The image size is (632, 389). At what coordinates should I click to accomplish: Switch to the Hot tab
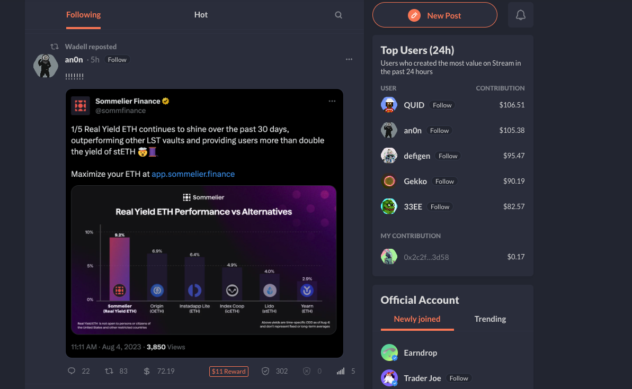(201, 14)
